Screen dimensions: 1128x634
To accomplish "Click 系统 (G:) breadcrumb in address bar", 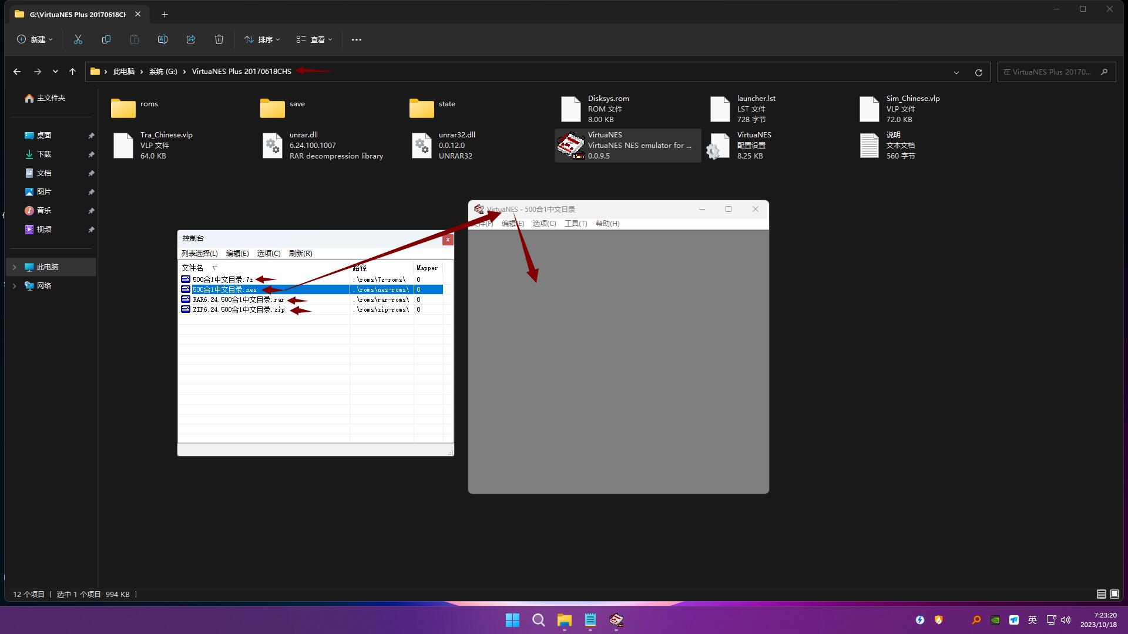I will click(163, 72).
